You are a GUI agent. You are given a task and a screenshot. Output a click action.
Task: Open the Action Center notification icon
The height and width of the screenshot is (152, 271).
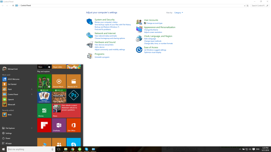[x=254, y=149]
